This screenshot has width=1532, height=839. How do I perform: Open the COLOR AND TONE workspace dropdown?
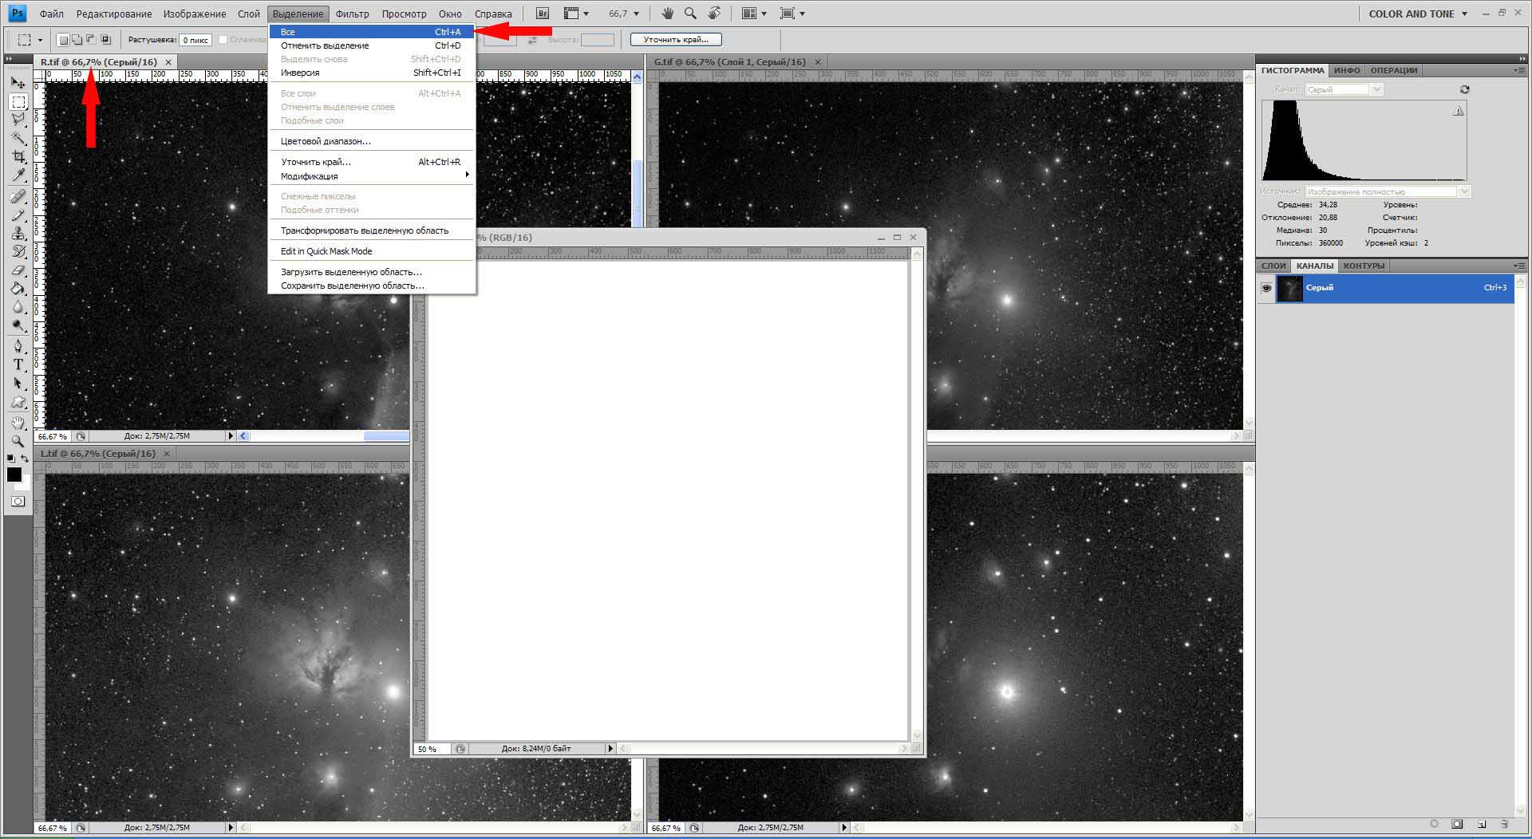(1418, 14)
